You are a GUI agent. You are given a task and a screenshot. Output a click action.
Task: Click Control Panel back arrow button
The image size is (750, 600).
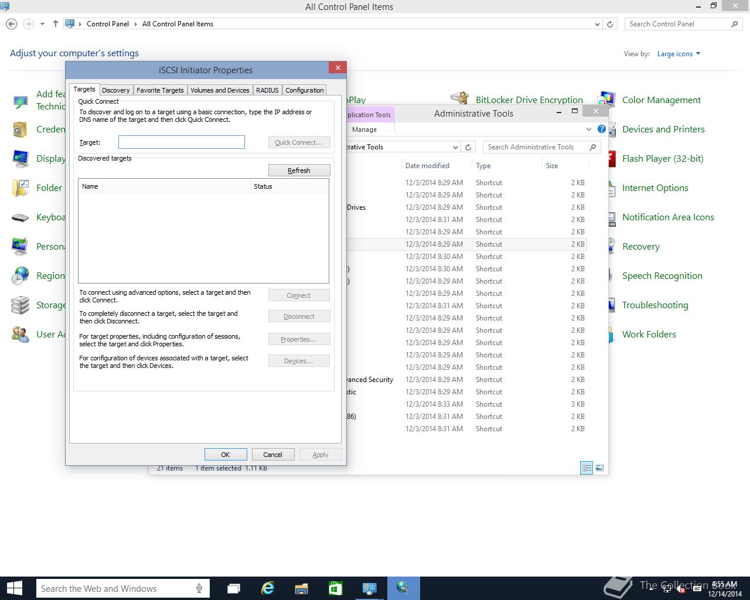point(11,24)
